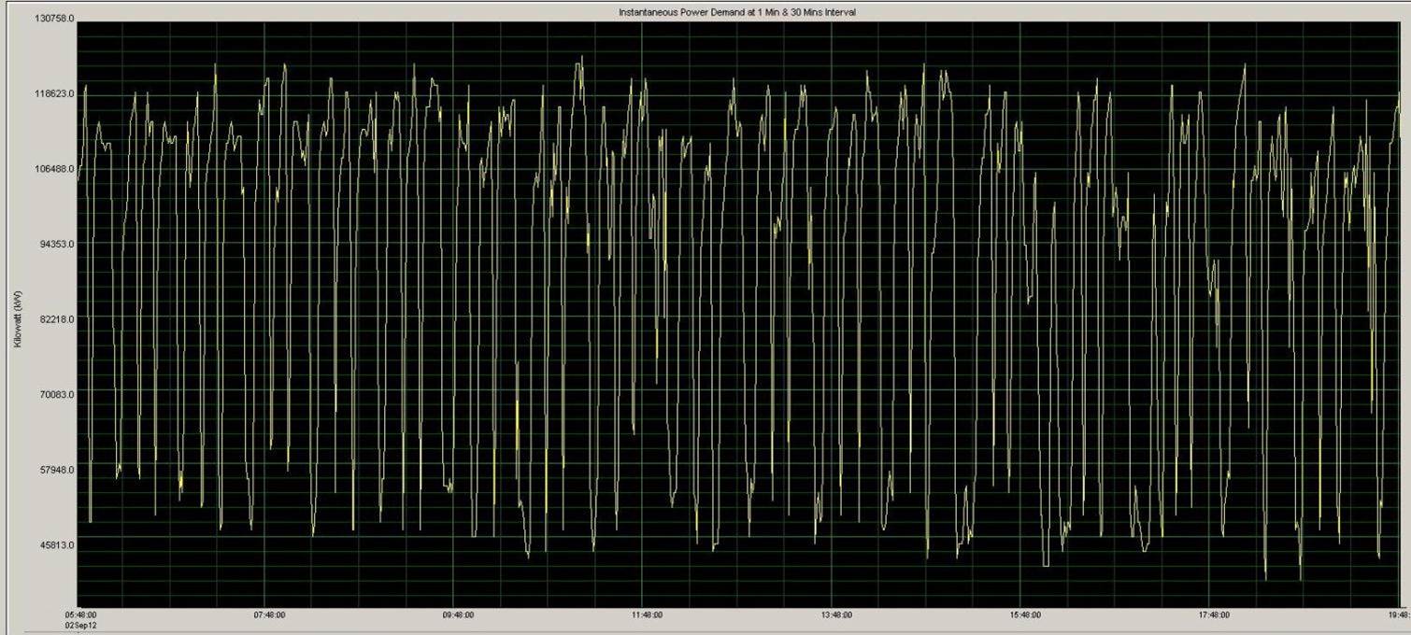
Task: Click the 82218.0 y-axis tick label
Action: pos(56,319)
